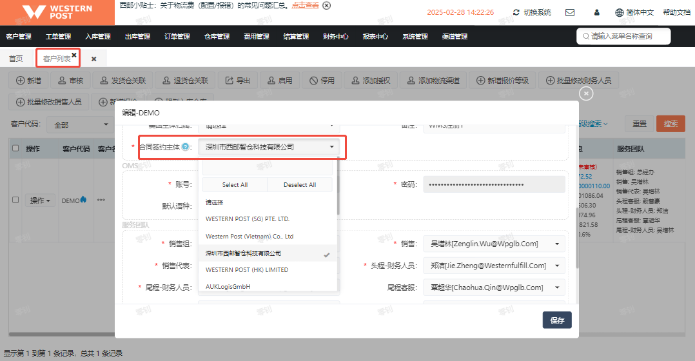The height and width of the screenshot is (361, 695).
Task: Click the 启用 enable button
Action: pyautogui.click(x=280, y=81)
